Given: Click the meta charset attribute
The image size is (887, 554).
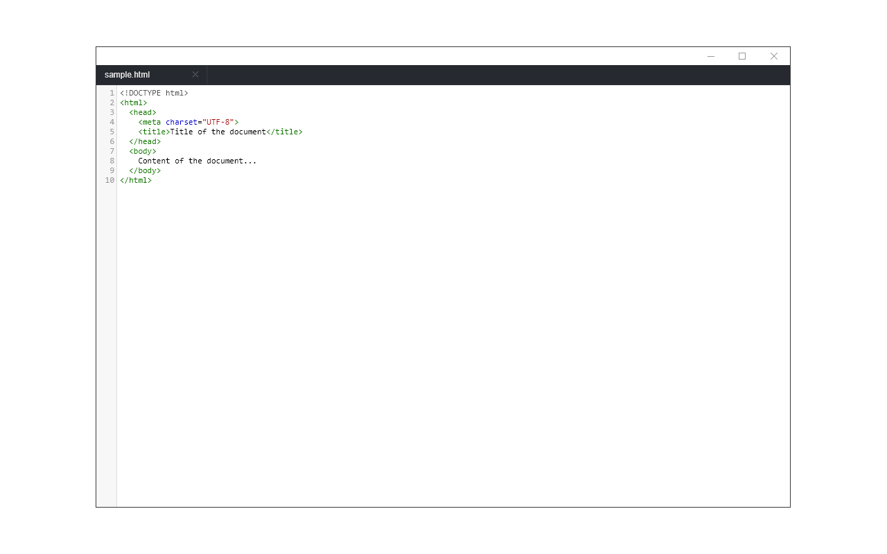Looking at the screenshot, I should coord(182,121).
